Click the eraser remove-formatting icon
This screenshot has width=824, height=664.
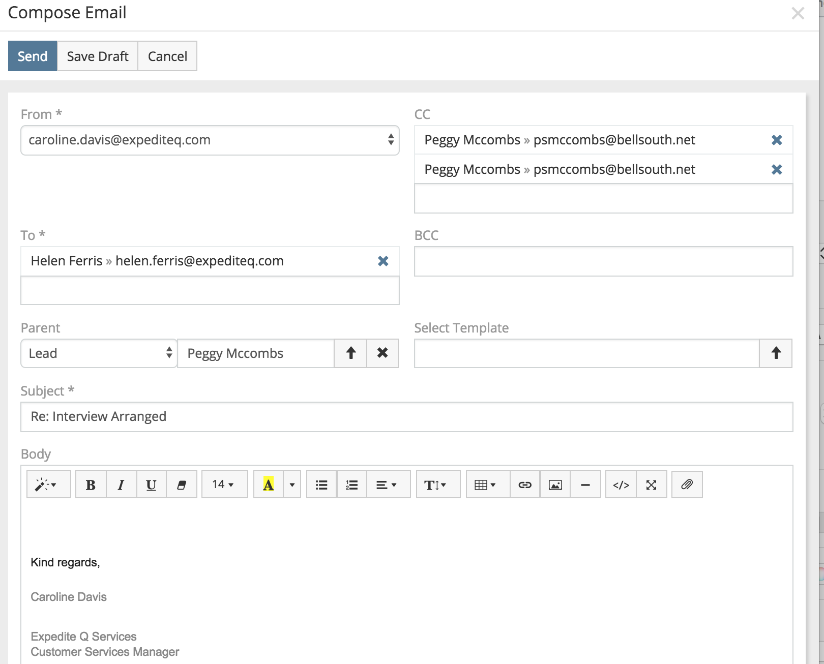[x=181, y=485]
